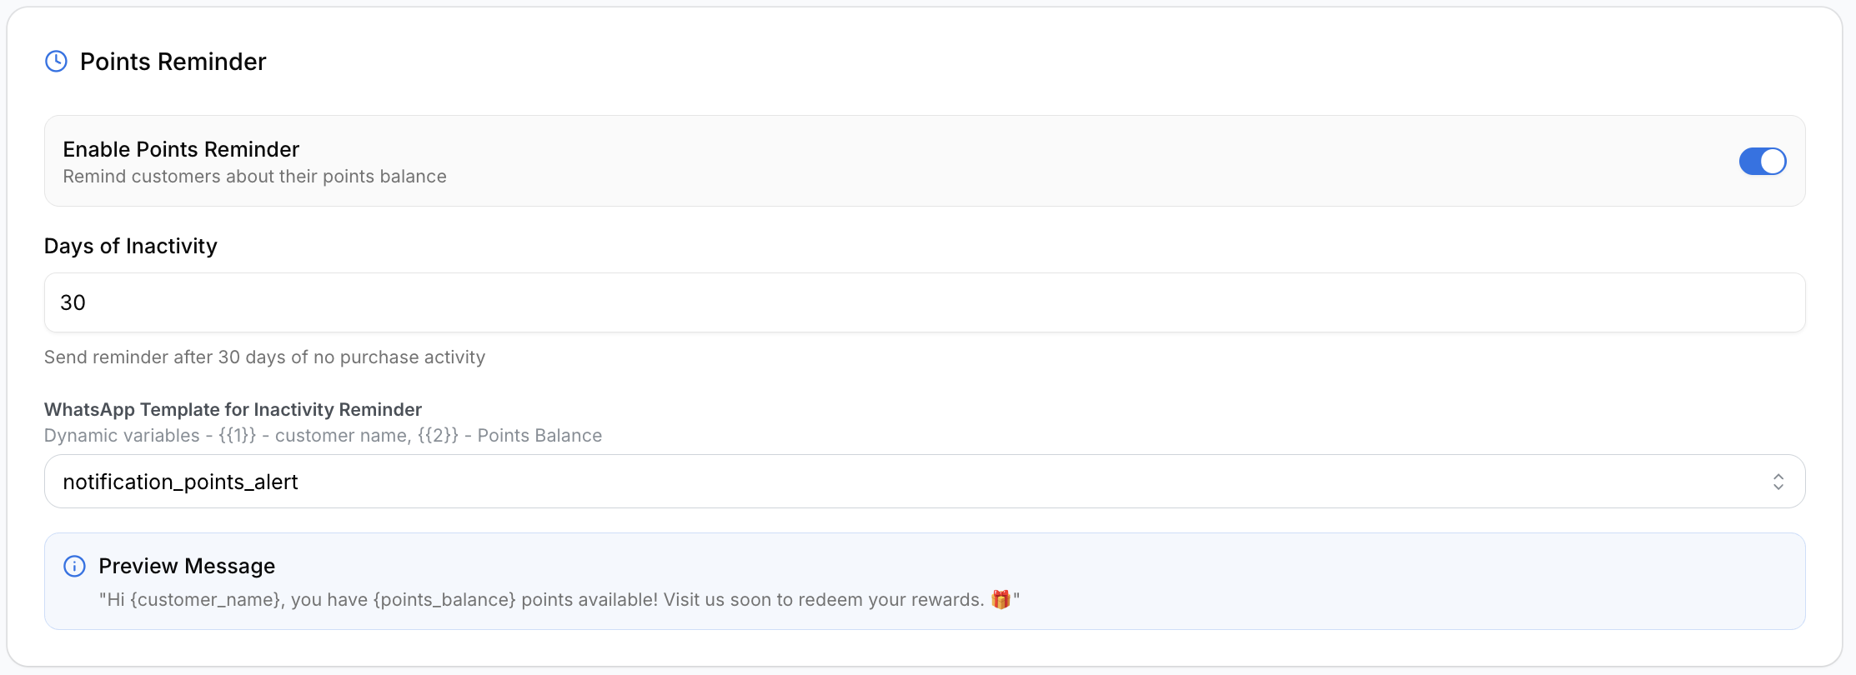Click 'Remind customers about their points balance' description

[254, 177]
